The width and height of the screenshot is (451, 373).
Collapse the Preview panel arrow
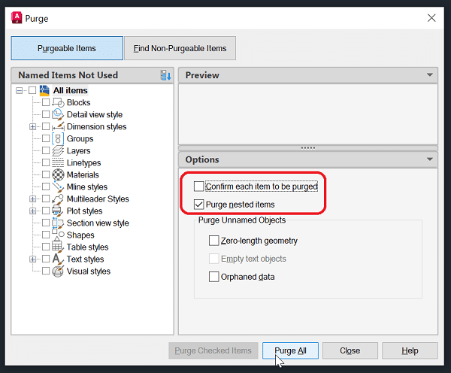(x=429, y=75)
